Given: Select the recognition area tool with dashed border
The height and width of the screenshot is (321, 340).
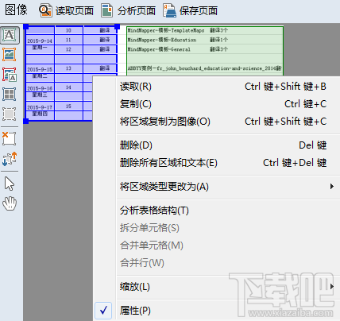Looking at the screenshot, I should [x=10, y=114].
